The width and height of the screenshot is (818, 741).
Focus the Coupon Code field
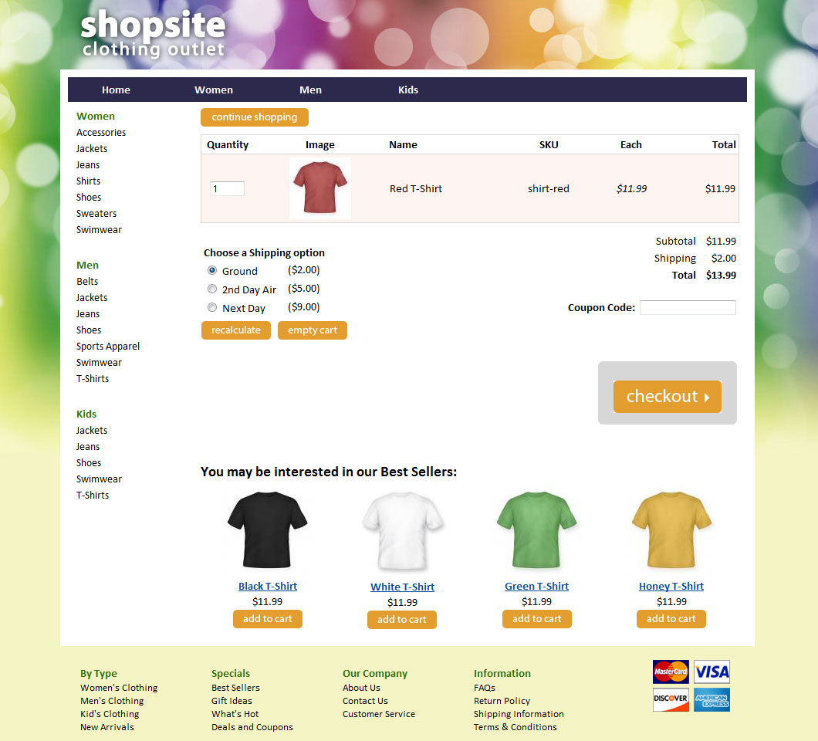688,307
